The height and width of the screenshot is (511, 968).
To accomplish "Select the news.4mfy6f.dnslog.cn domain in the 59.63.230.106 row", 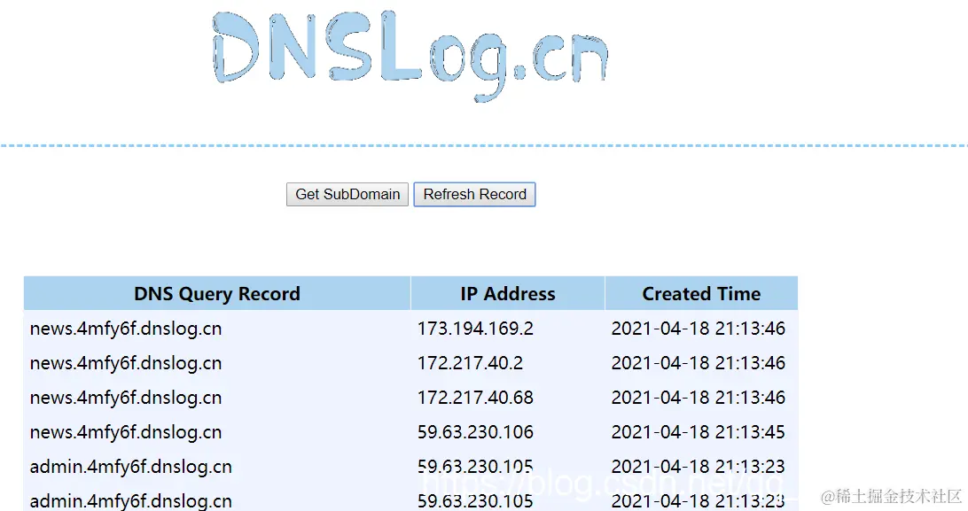I will (126, 432).
